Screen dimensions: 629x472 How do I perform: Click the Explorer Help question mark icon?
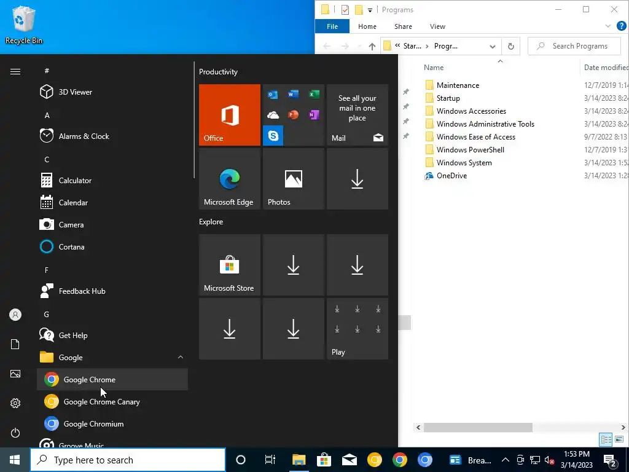[622, 26]
